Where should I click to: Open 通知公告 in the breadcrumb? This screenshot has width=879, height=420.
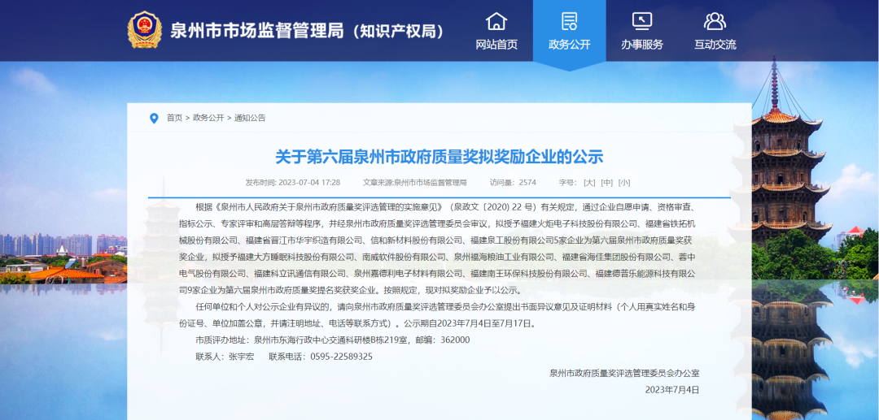pos(250,118)
